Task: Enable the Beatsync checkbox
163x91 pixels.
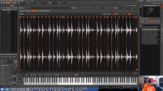Action: pyautogui.click(x=10, y=74)
